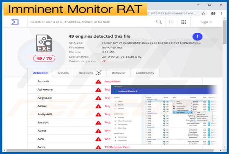229x154 pixels.
Task: Click the Arcabit engine name
Action: pos(43,122)
